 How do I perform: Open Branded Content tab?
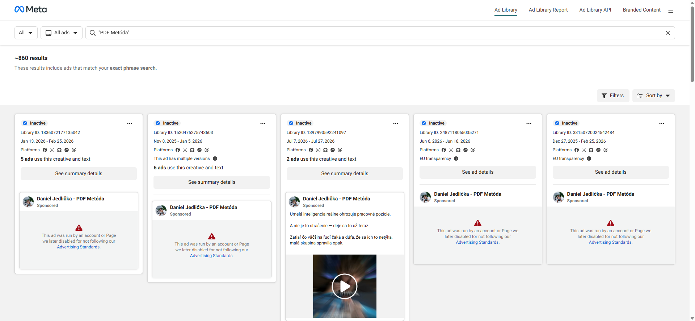tap(641, 10)
